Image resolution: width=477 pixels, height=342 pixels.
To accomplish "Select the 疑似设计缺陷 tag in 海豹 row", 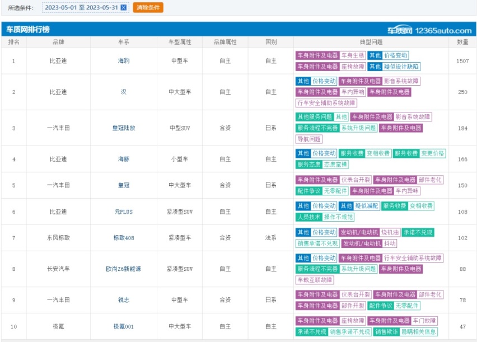I will pos(401,67).
